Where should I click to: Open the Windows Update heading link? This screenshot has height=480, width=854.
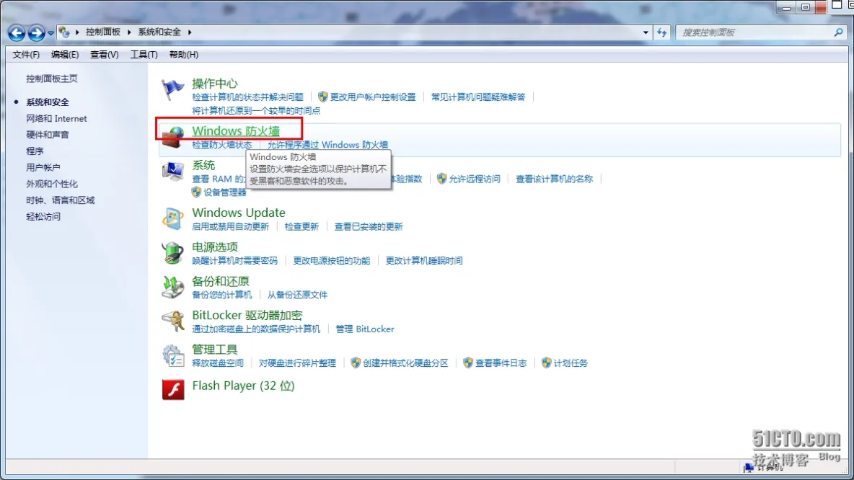pos(239,212)
